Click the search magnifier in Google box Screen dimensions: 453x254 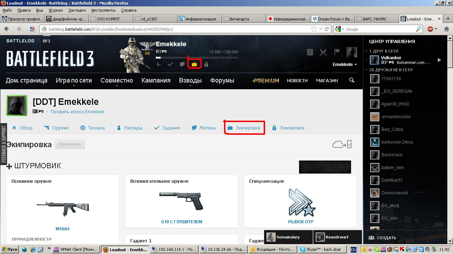click(419, 29)
